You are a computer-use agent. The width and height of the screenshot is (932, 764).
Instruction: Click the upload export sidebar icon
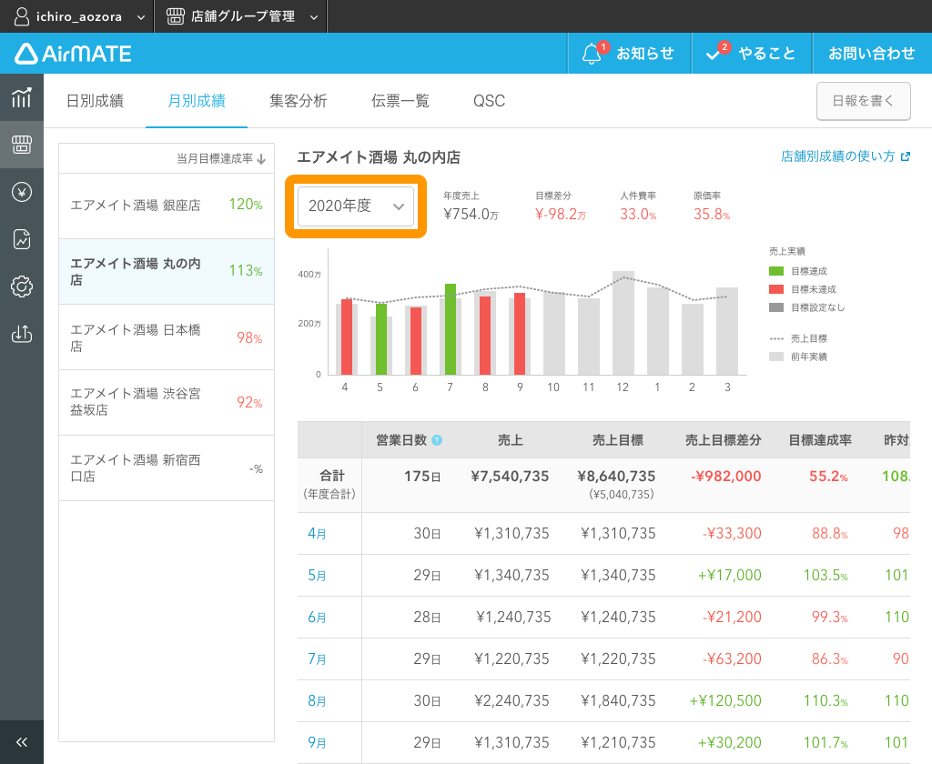coord(22,333)
